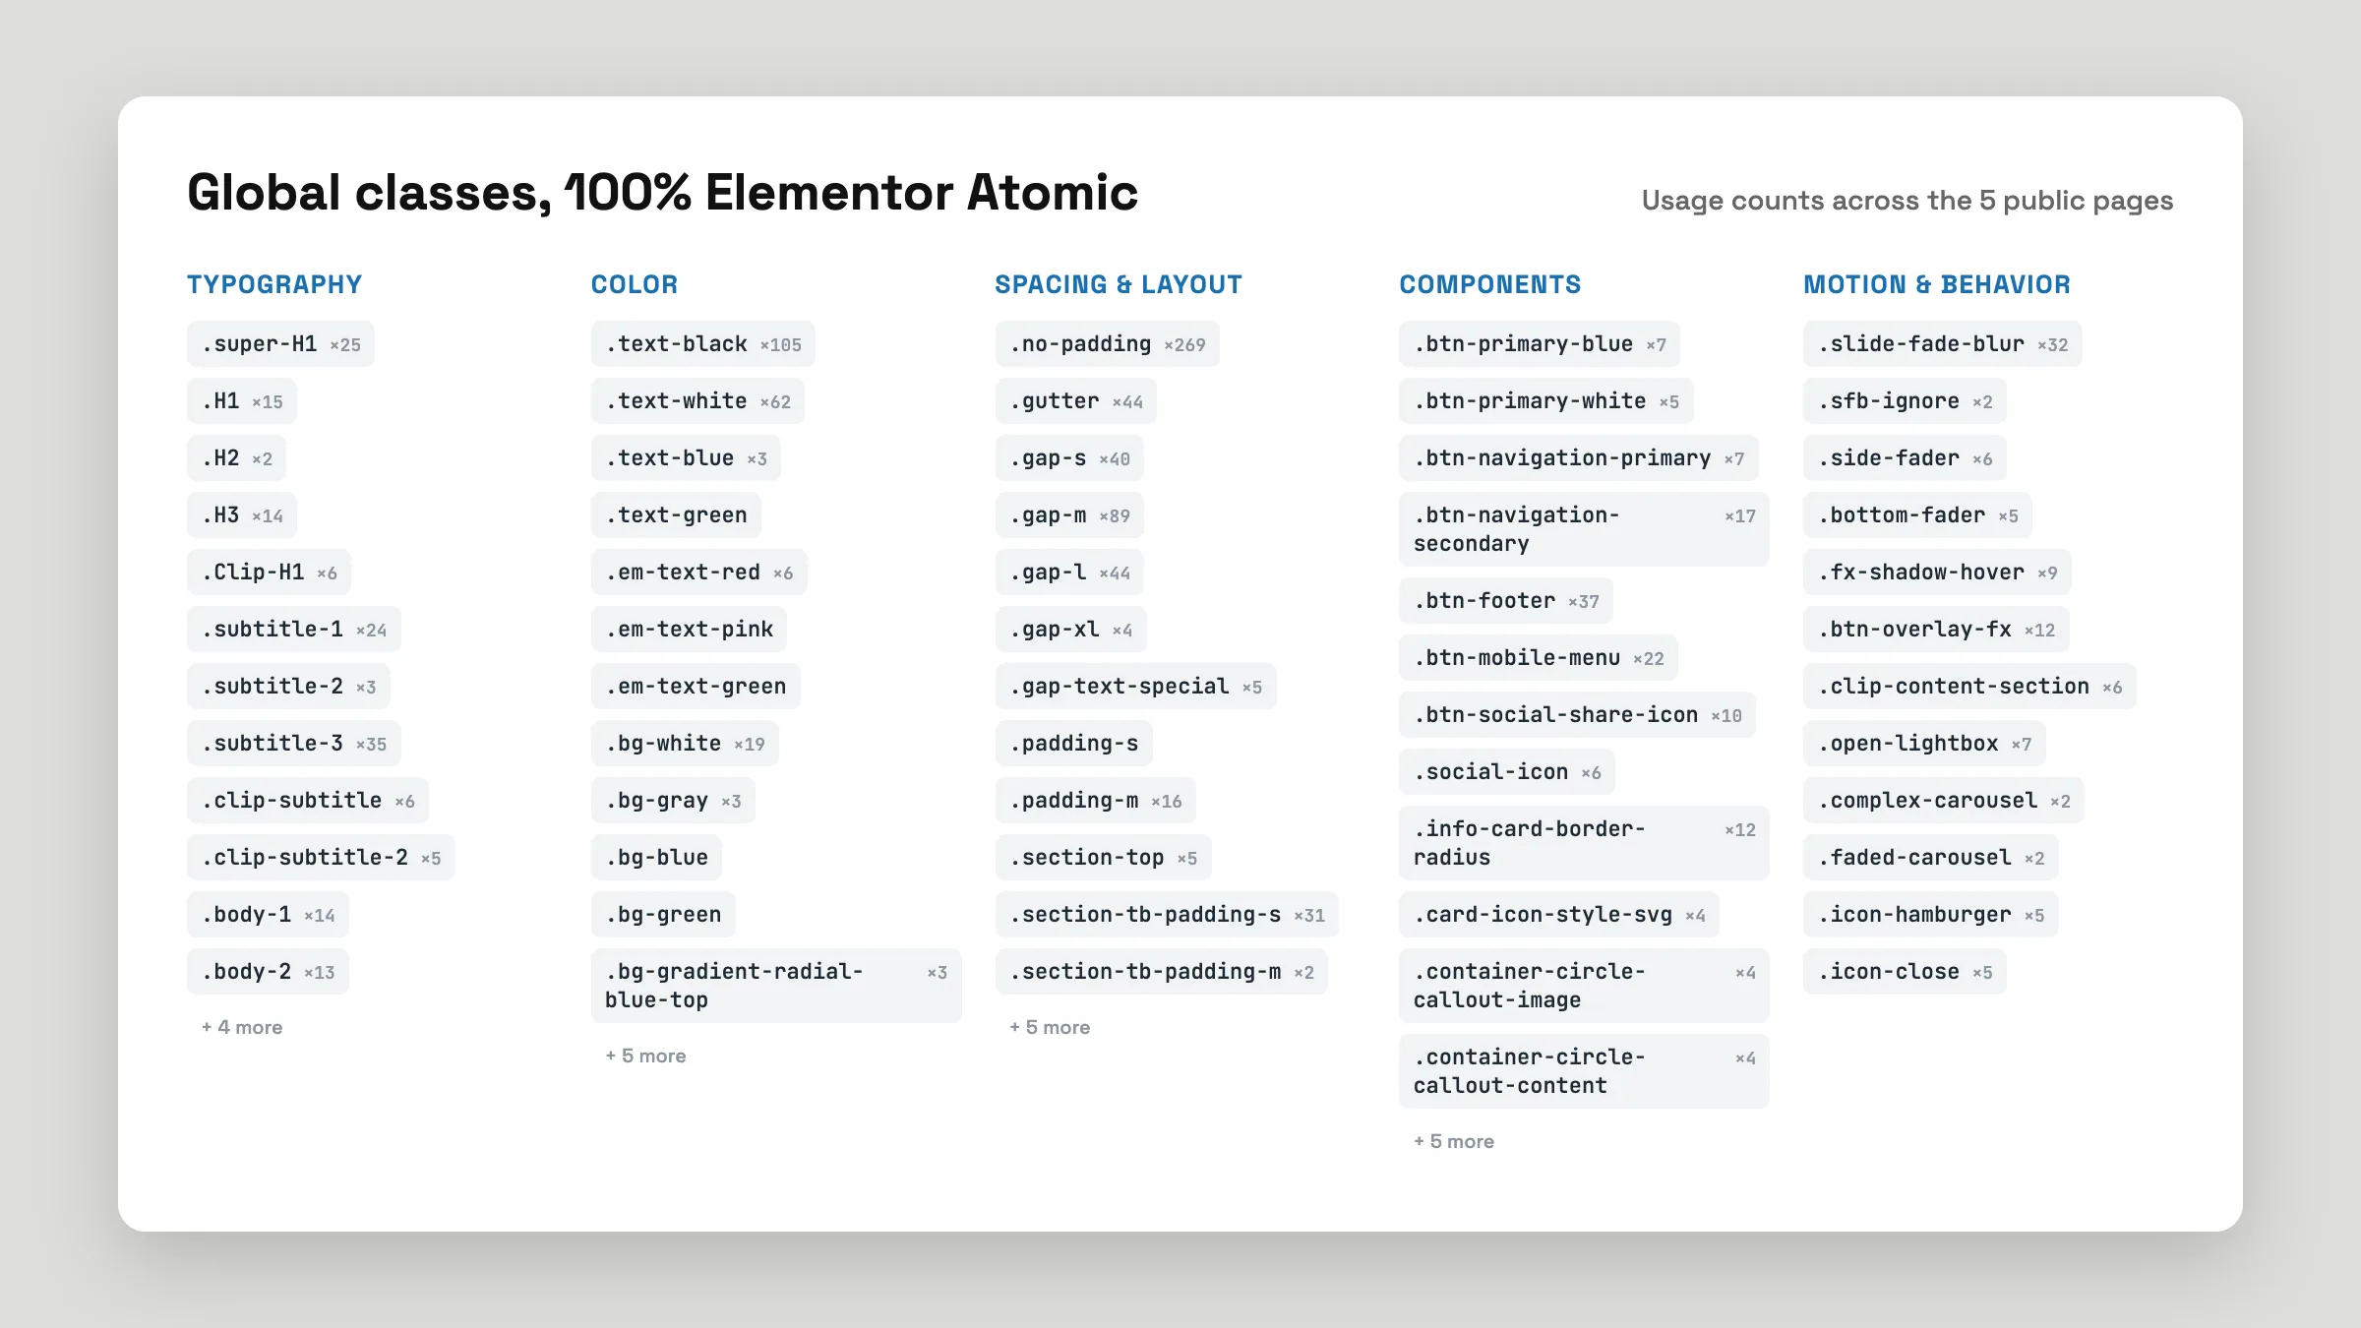Click the .card-icon-style-svg chip
2361x1328 pixels.
[1559, 915]
